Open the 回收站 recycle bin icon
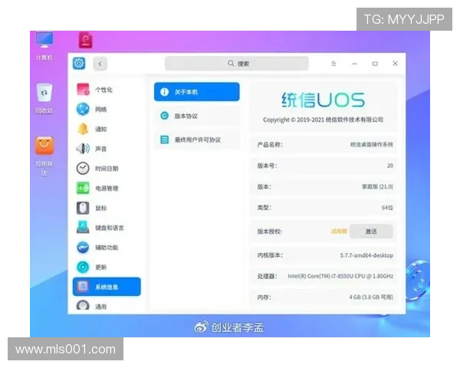 44,93
